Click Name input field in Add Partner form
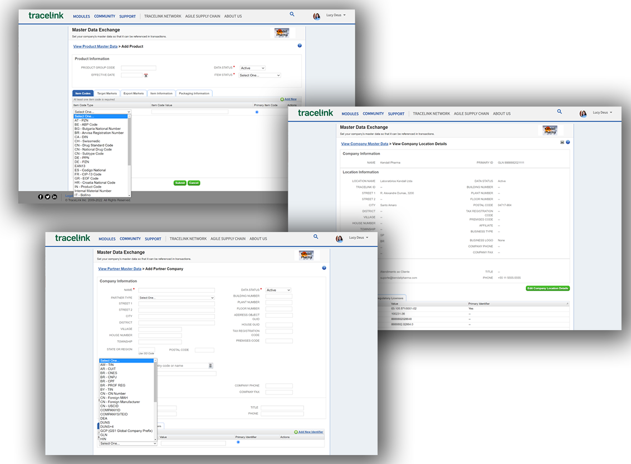Screen dimensions: 631x464 [177, 290]
